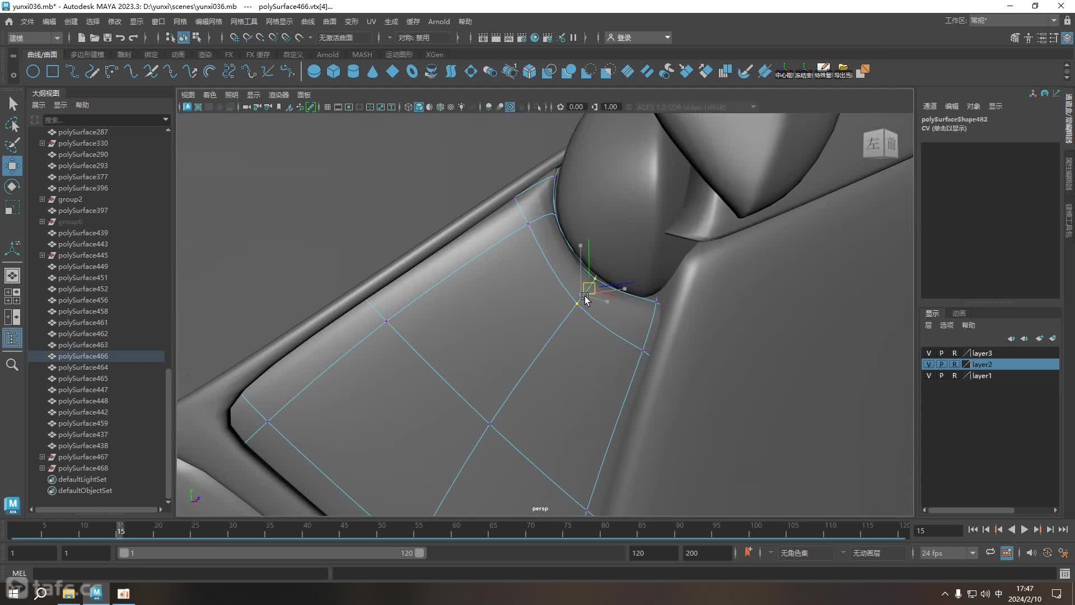Click the new scene file icon
1075x605 pixels.
81,38
